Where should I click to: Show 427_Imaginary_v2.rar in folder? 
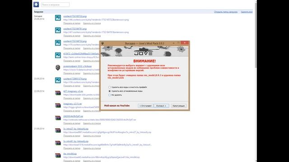(72, 98)
